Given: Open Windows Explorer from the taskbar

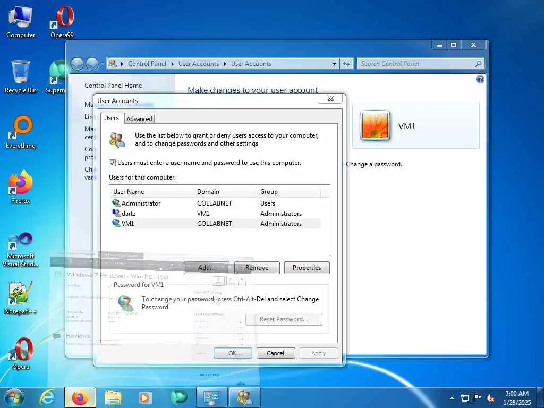Looking at the screenshot, I should click(x=113, y=397).
